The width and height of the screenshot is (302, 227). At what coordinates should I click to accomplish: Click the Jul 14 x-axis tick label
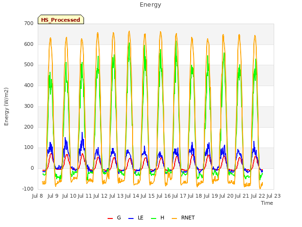132,196
